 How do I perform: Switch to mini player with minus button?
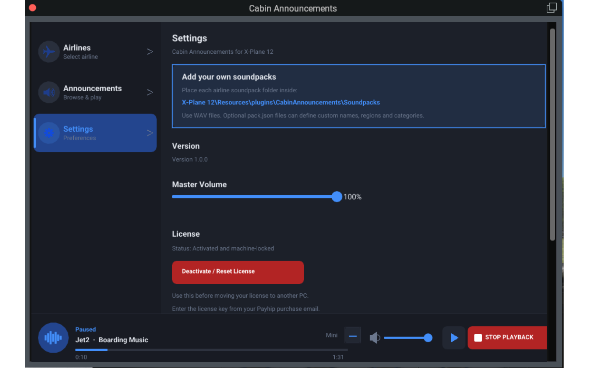click(x=353, y=336)
